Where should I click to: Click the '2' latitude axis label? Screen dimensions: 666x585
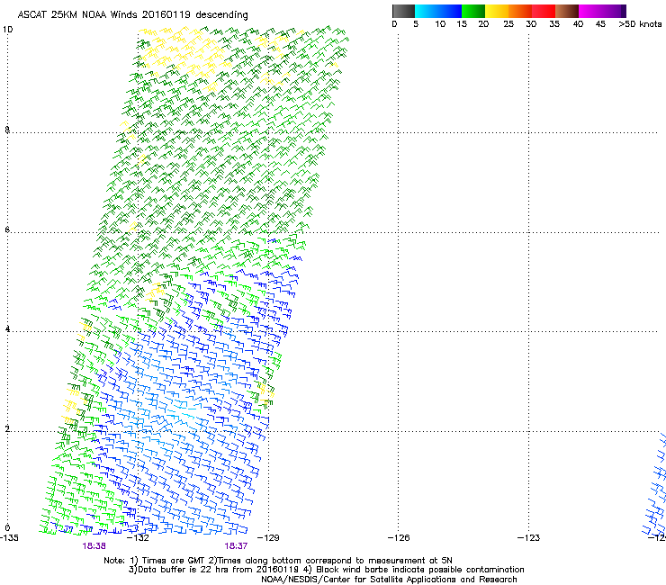point(7,429)
